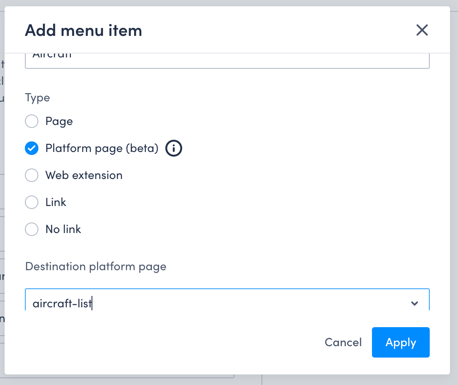
Task: Expand the destination platform page chevron
Action: click(x=414, y=304)
